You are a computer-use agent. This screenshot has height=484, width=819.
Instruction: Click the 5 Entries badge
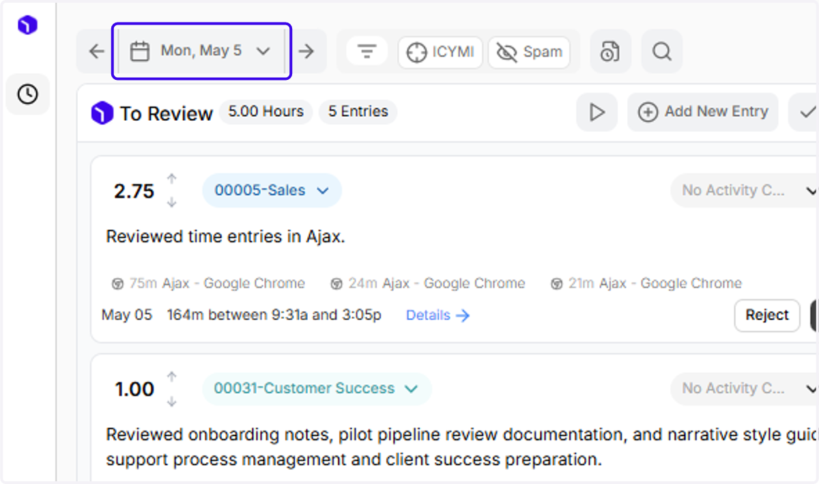tap(358, 112)
